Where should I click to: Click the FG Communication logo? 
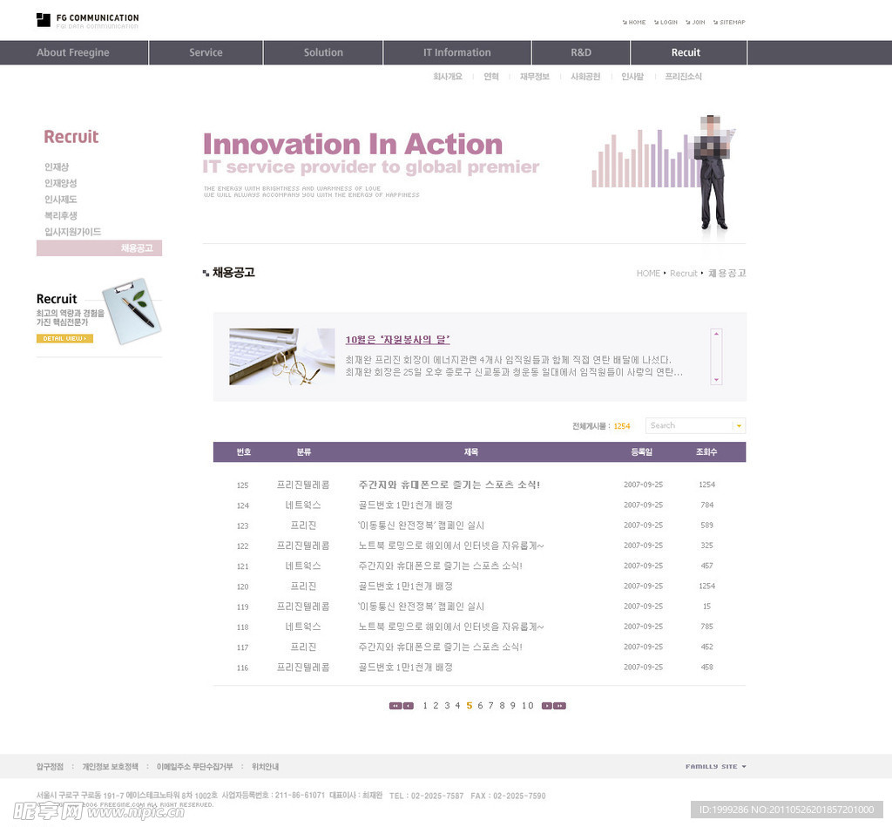coord(88,21)
